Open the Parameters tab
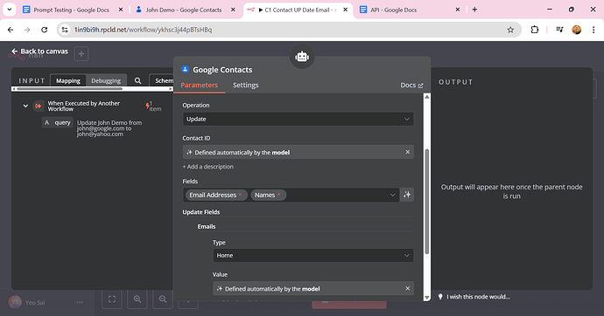Viewport: 604px width, 316px height. 200,86
